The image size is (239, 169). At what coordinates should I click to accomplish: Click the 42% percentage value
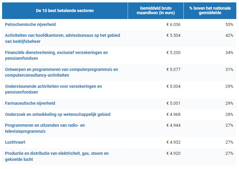pyautogui.click(x=229, y=35)
